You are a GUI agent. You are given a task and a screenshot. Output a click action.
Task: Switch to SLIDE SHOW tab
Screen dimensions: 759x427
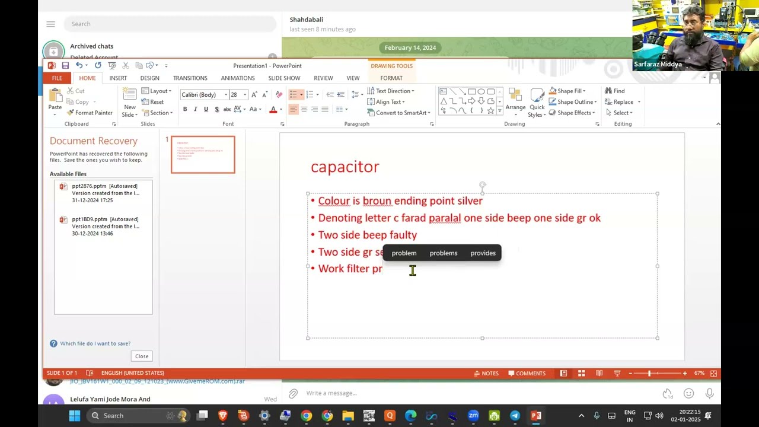pyautogui.click(x=284, y=78)
